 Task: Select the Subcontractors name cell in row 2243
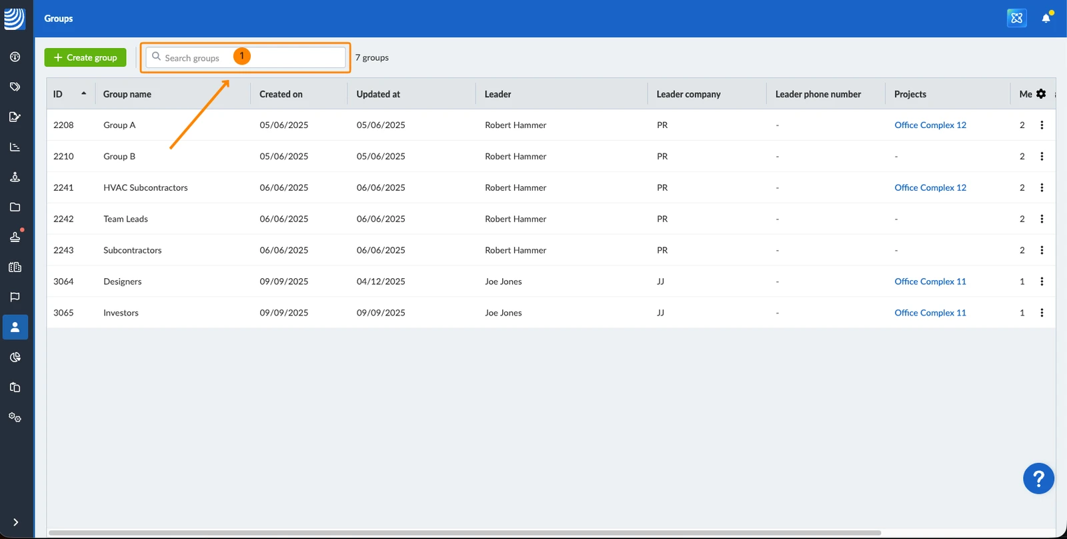pos(132,250)
